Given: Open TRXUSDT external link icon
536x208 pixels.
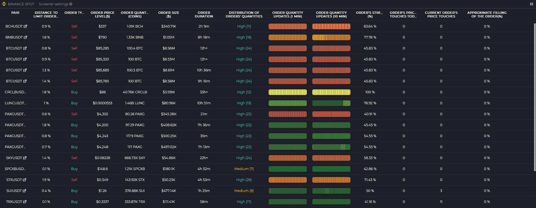Looking at the screenshot, I should pos(25,202).
